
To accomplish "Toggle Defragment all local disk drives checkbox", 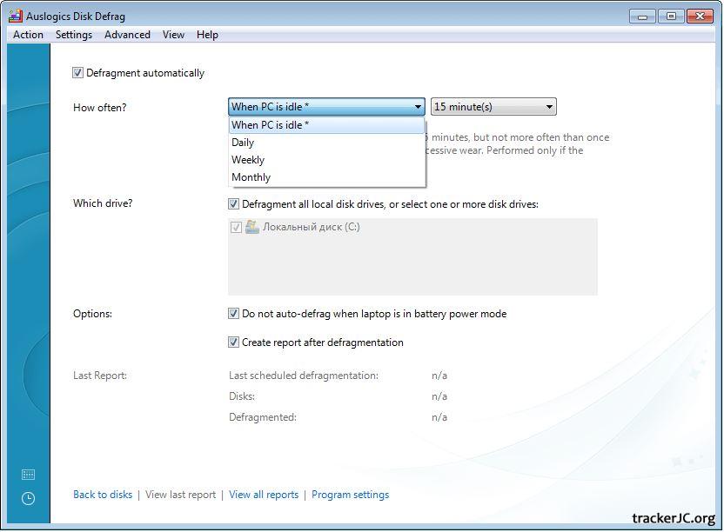I will point(233,204).
